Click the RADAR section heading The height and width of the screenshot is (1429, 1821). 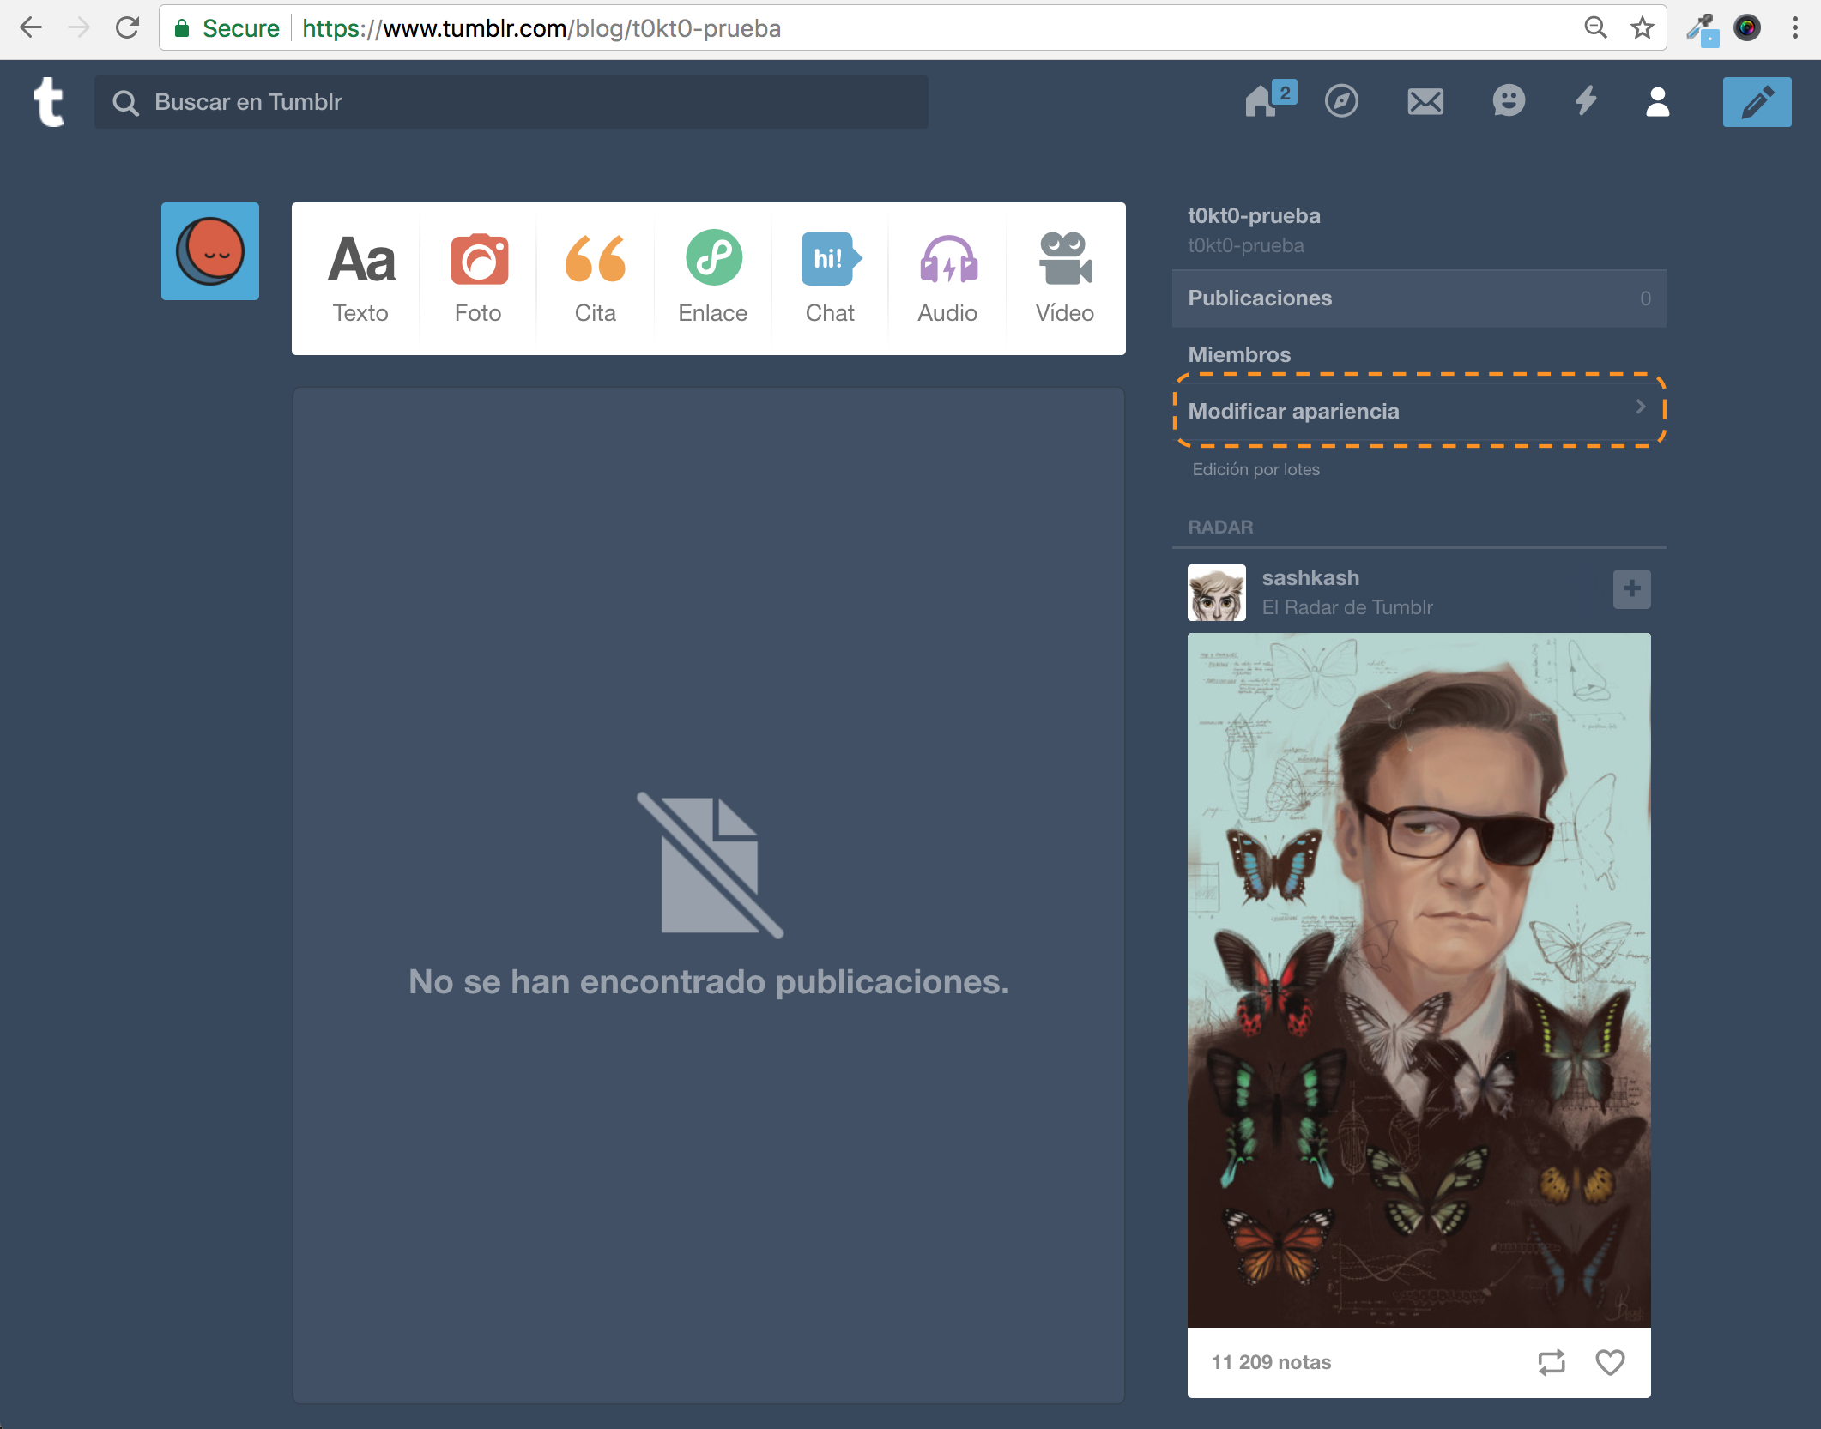pyautogui.click(x=1220, y=527)
